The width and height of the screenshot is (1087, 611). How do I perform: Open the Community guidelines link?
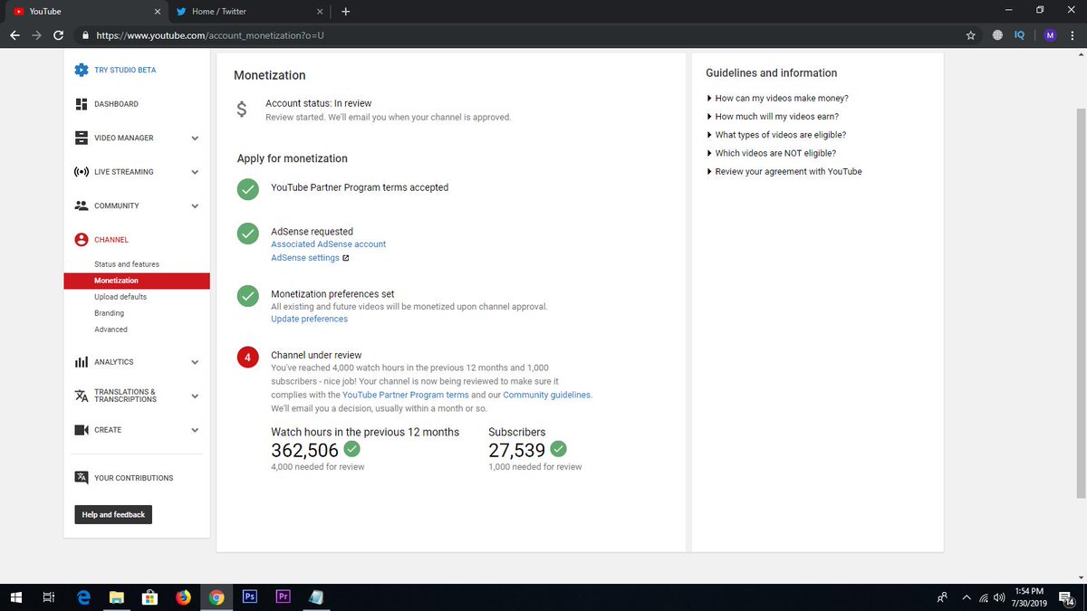[547, 395]
